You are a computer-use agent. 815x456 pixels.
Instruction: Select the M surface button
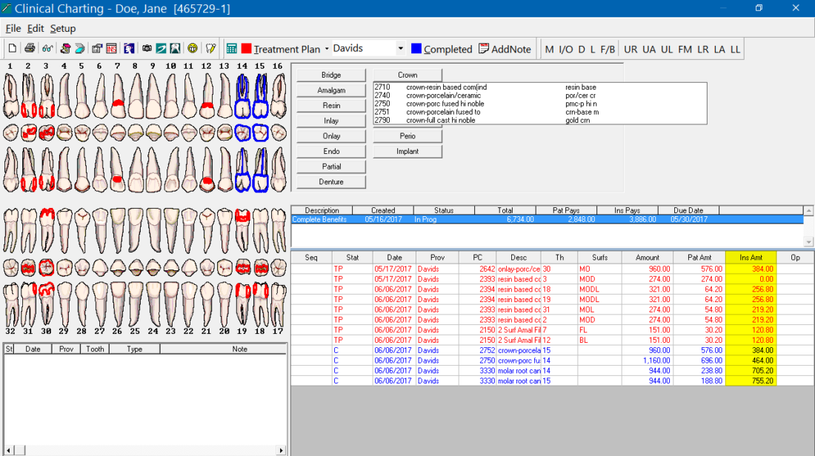click(550, 50)
